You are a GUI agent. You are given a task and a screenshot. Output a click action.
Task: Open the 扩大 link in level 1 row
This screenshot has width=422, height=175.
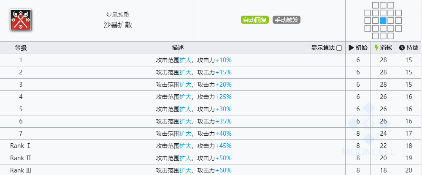(185, 60)
